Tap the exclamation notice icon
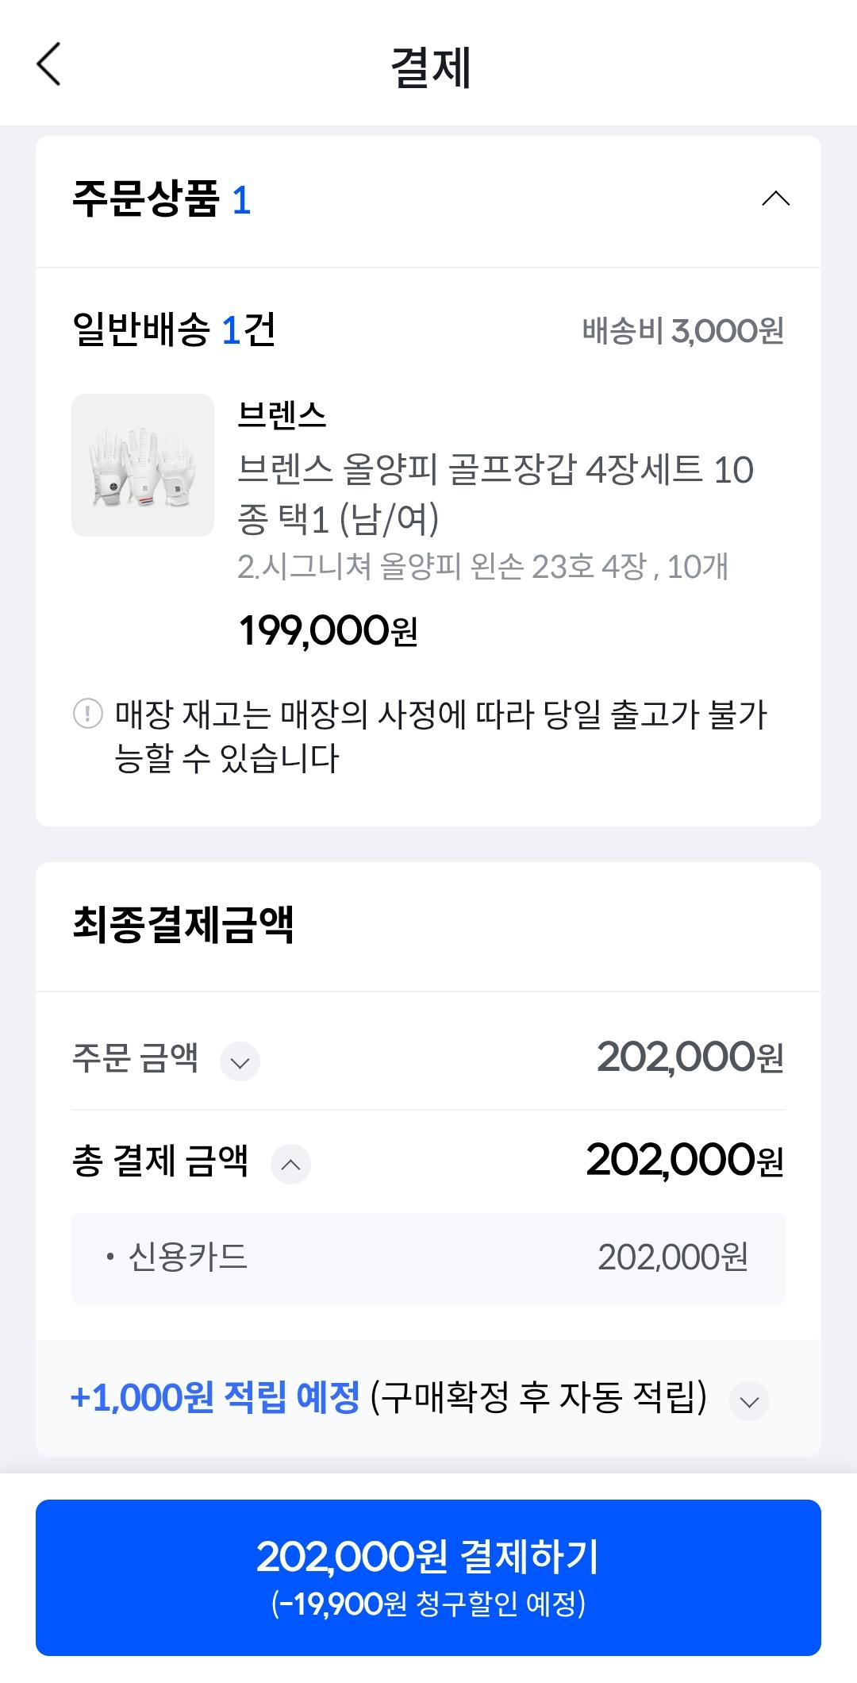The image size is (857, 1683). pyautogui.click(x=88, y=713)
